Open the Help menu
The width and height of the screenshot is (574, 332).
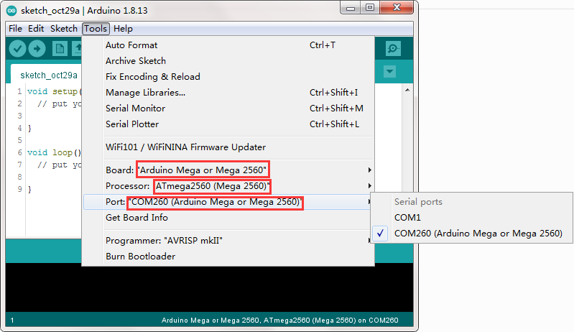123,29
